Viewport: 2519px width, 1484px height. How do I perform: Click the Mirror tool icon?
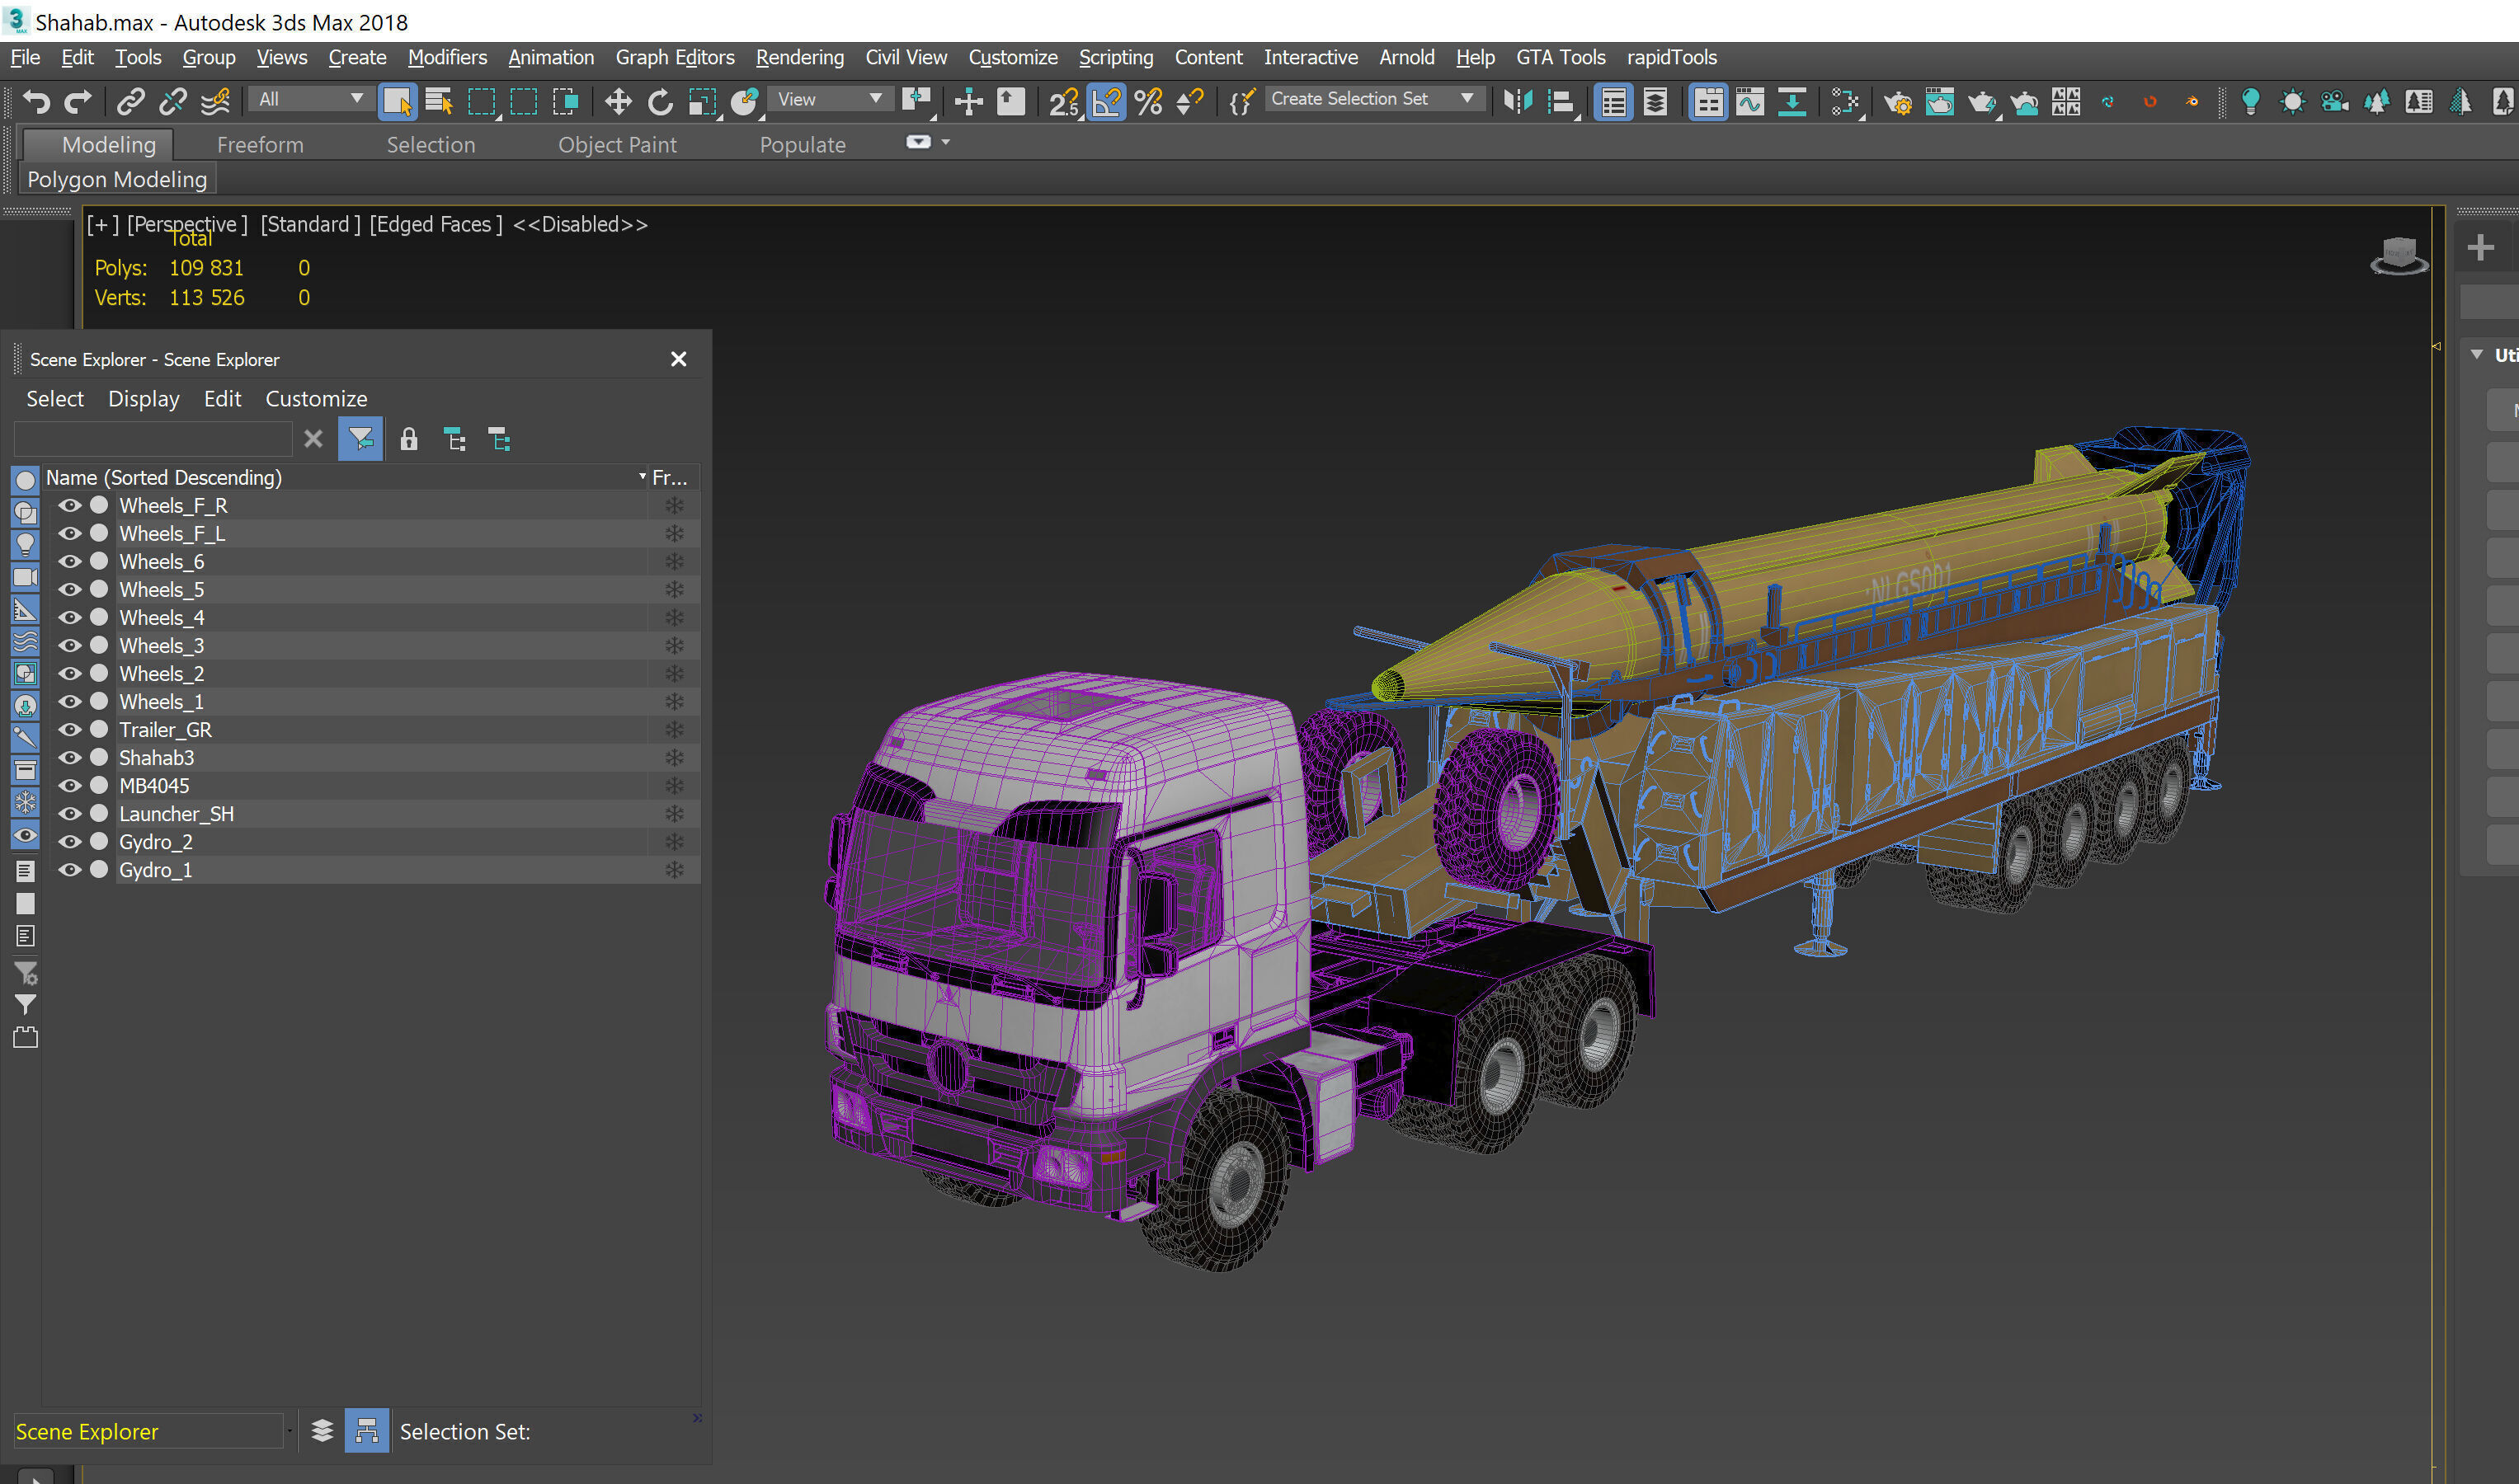coord(1518,101)
